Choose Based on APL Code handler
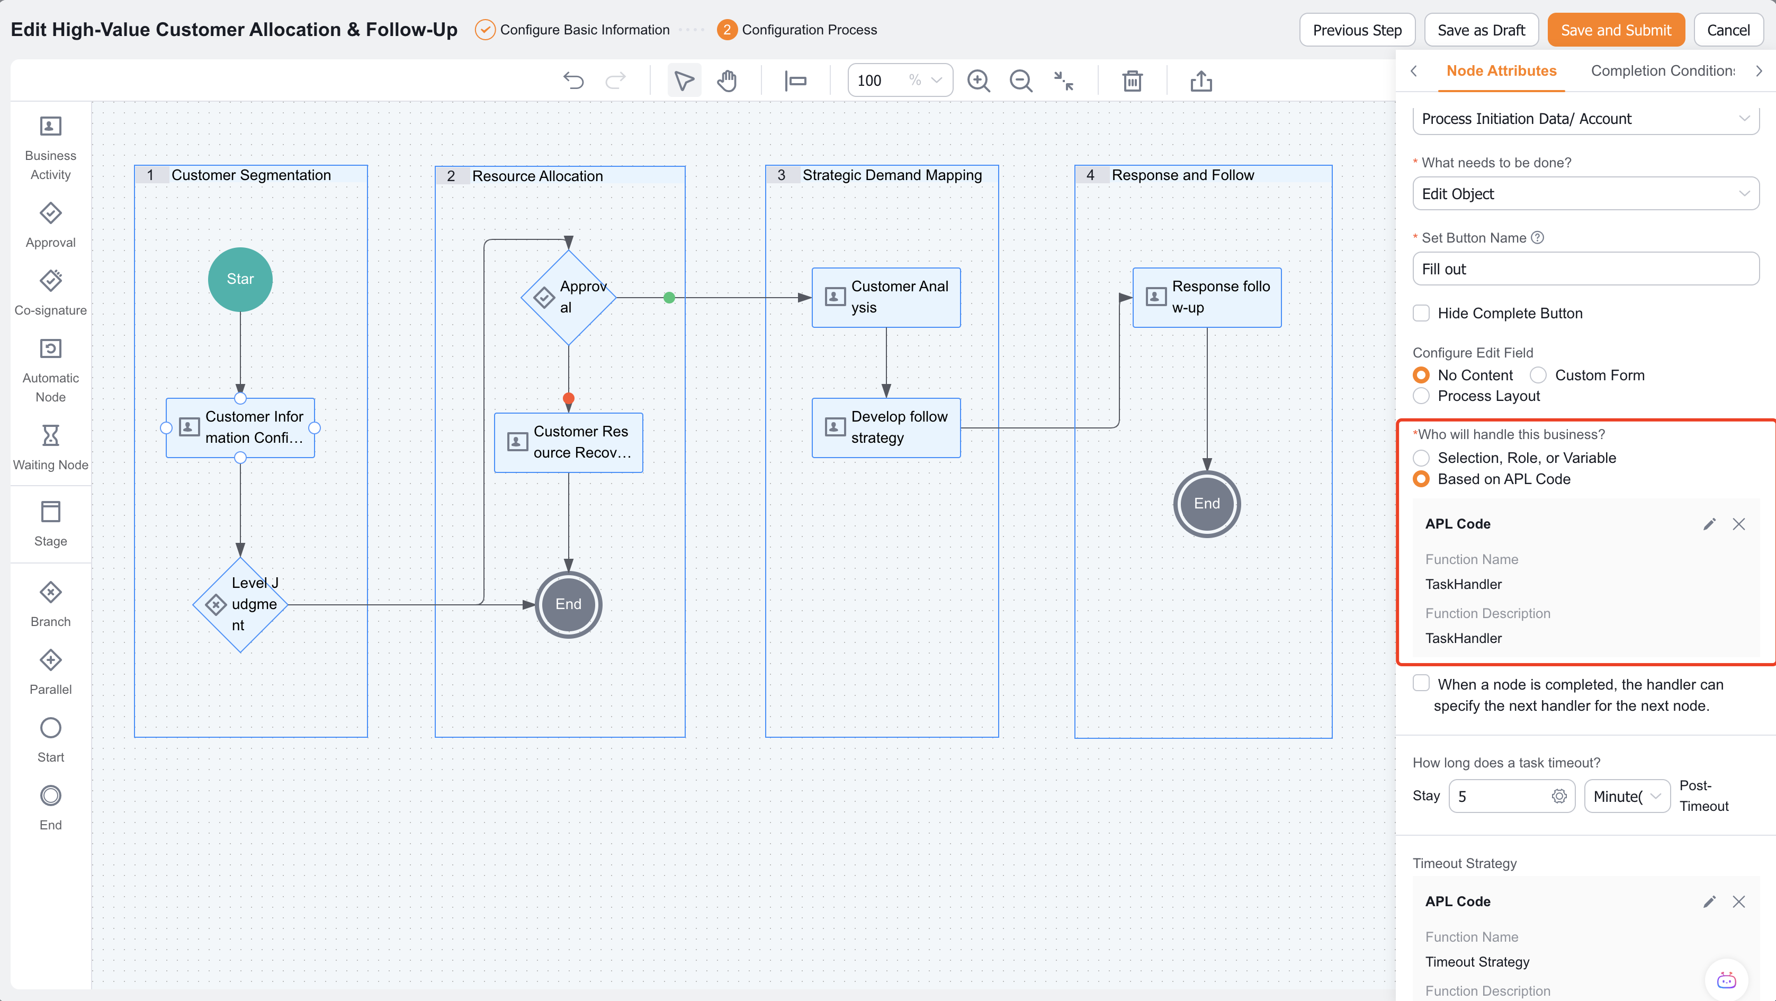Image resolution: width=1776 pixels, height=1001 pixels. click(x=1421, y=479)
